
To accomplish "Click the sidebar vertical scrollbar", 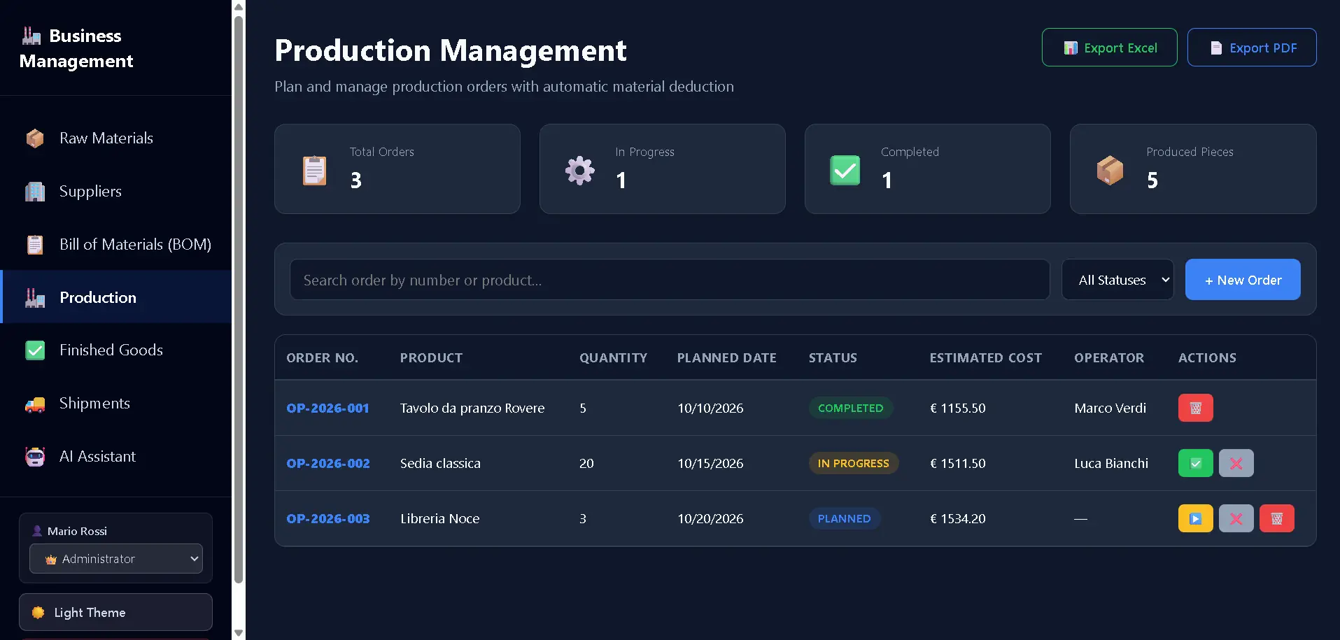I will tap(239, 299).
